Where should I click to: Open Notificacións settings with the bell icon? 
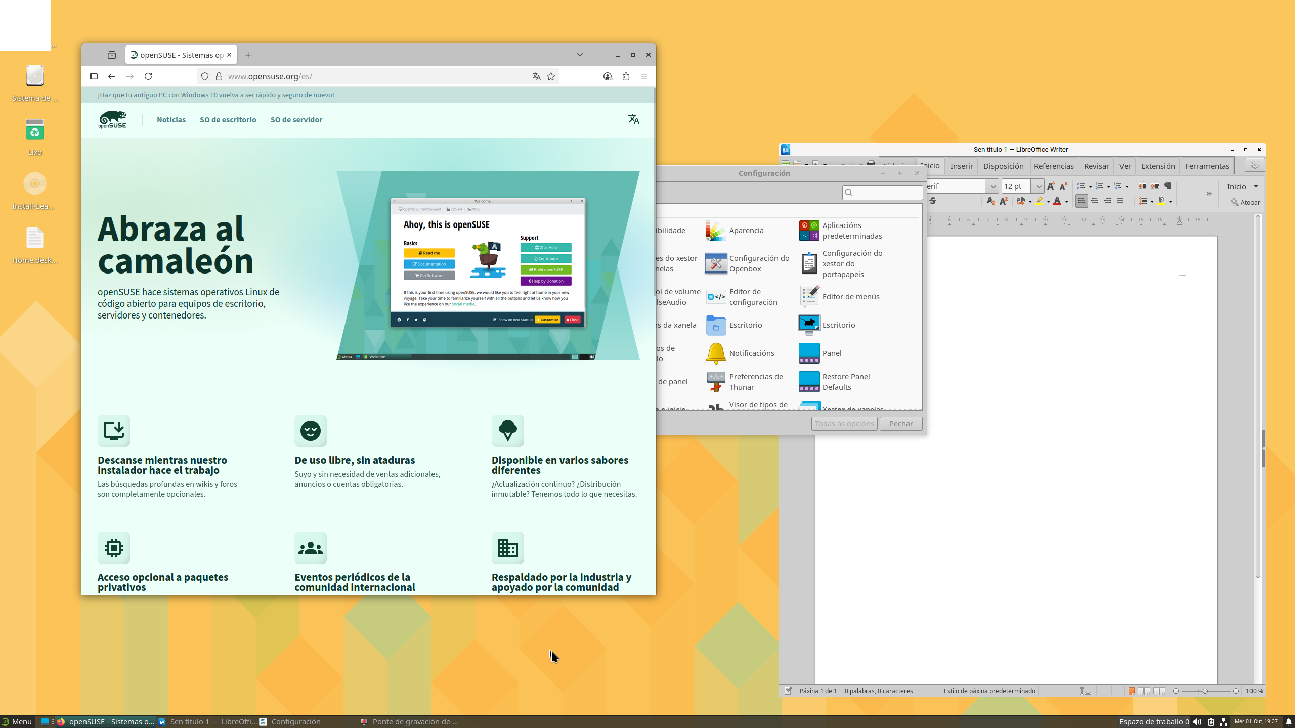716,353
